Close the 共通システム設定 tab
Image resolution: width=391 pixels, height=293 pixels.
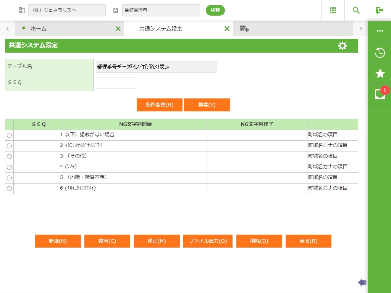click(227, 29)
